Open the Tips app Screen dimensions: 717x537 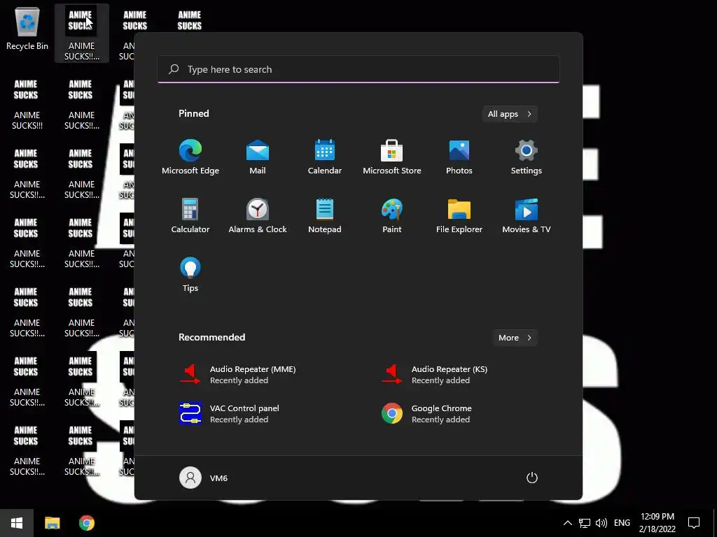[x=190, y=274]
